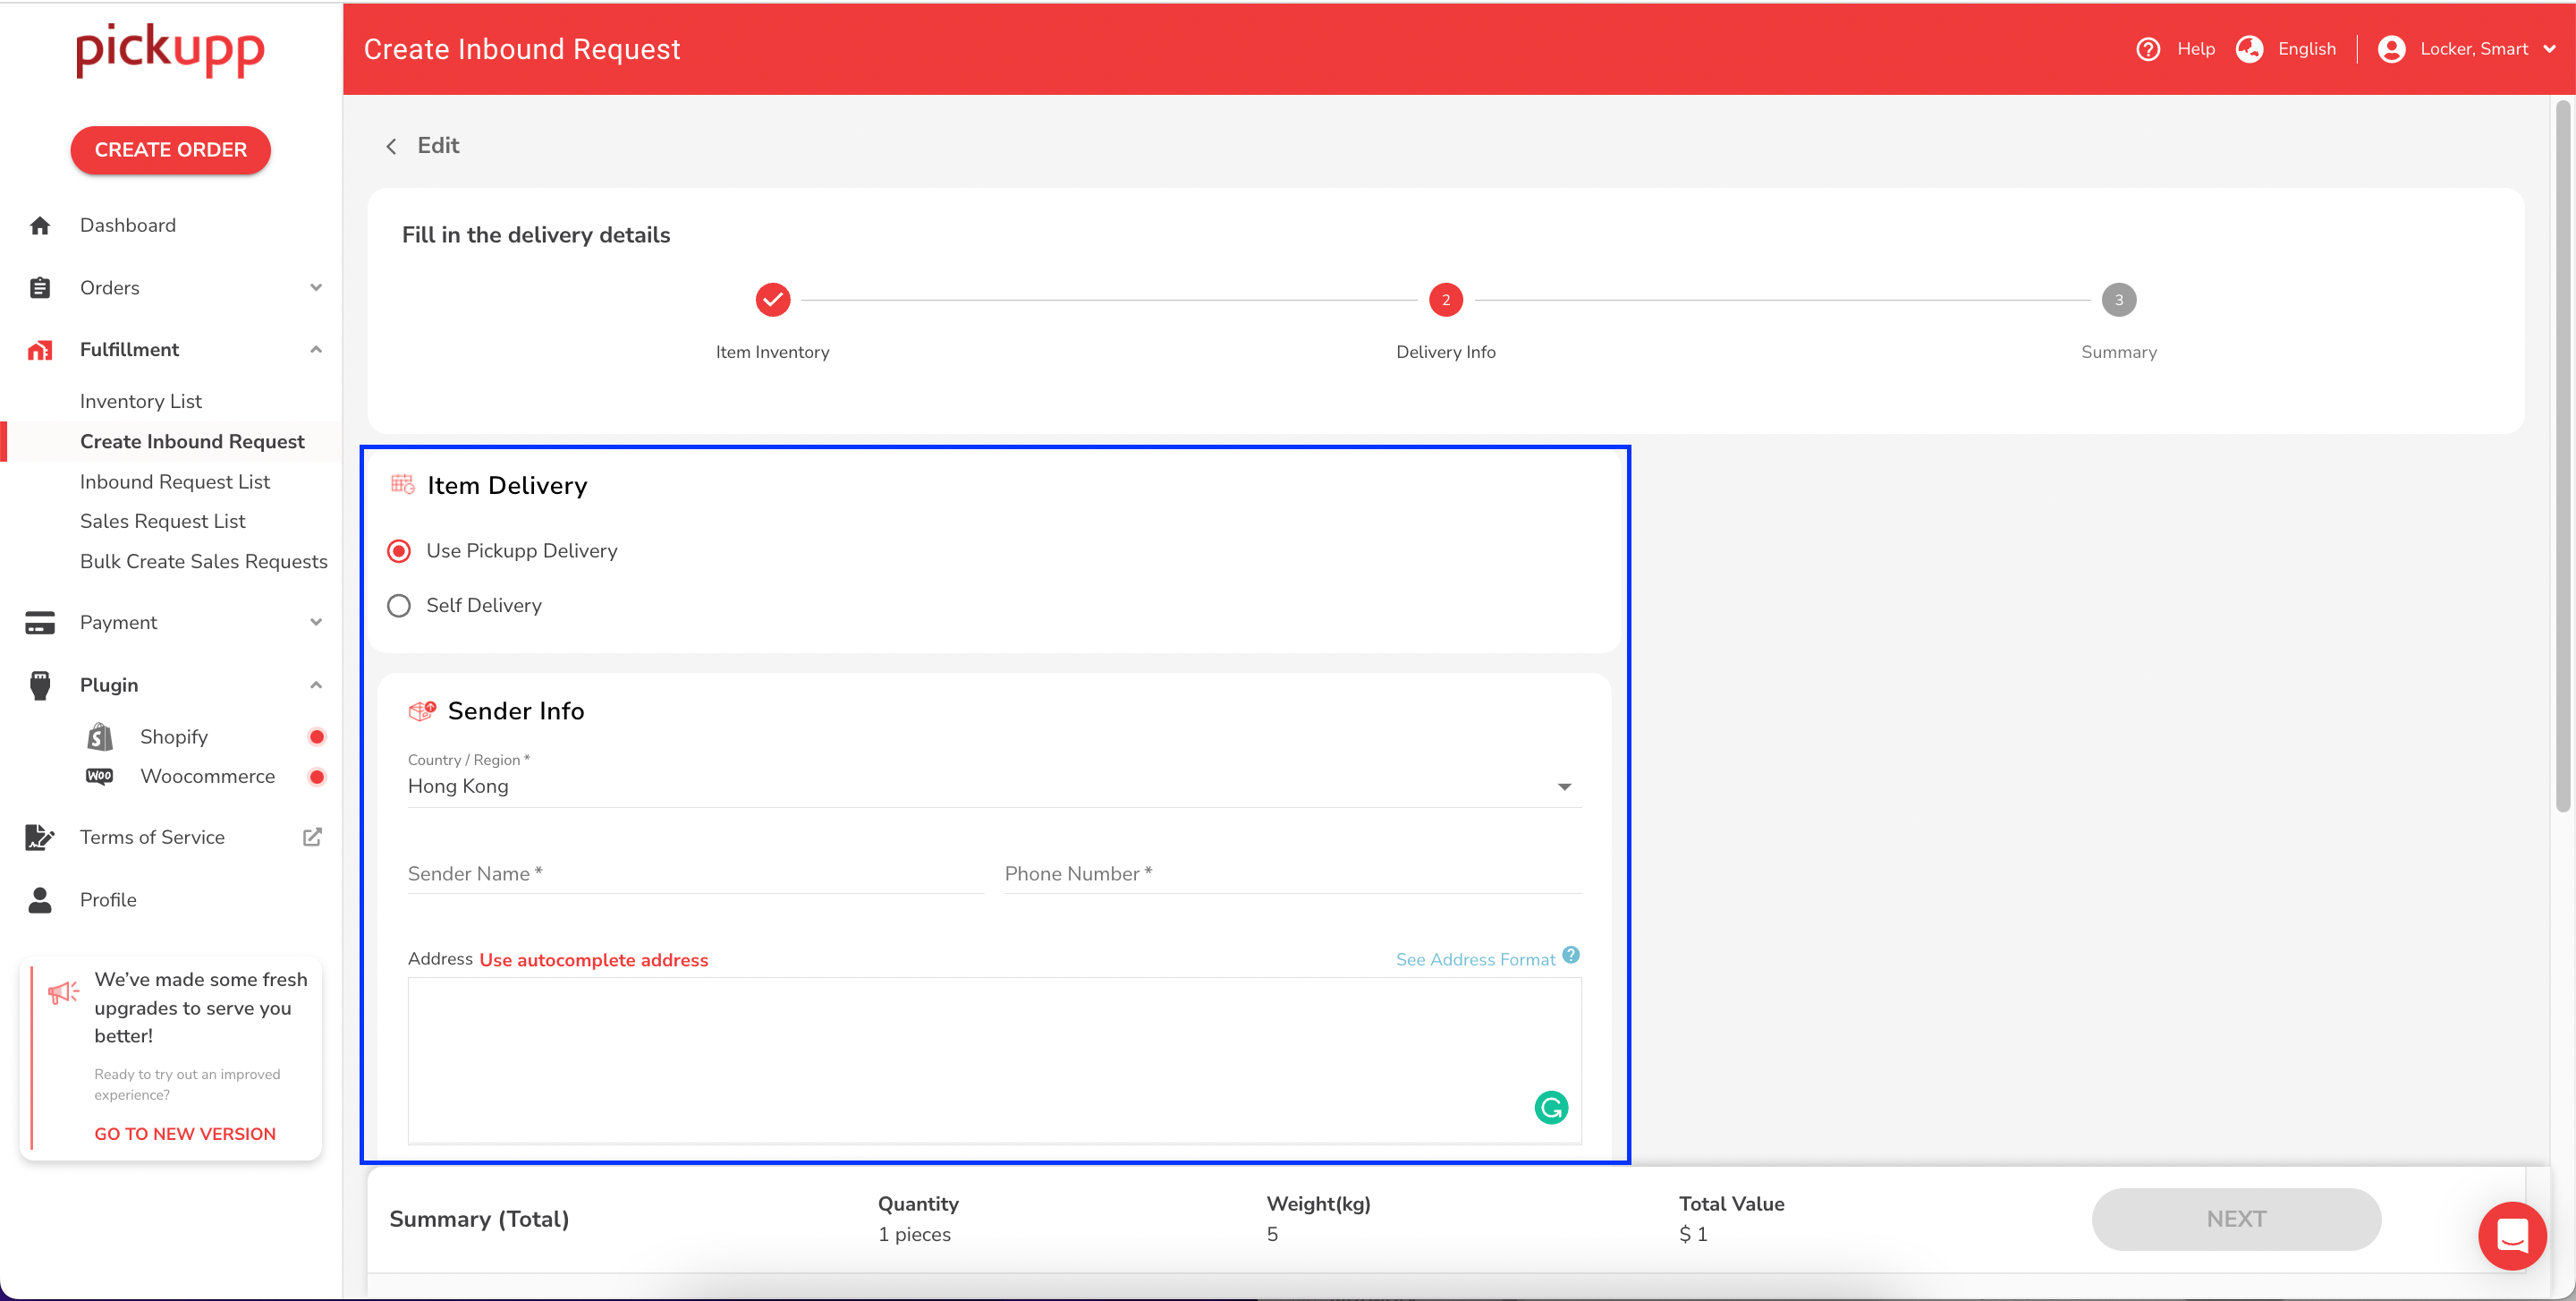Click the Woocommerce red status dot

[x=317, y=777]
